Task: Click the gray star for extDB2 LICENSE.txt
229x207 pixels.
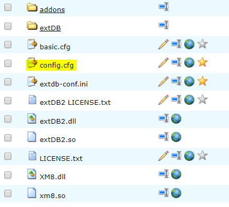Action: [203, 100]
